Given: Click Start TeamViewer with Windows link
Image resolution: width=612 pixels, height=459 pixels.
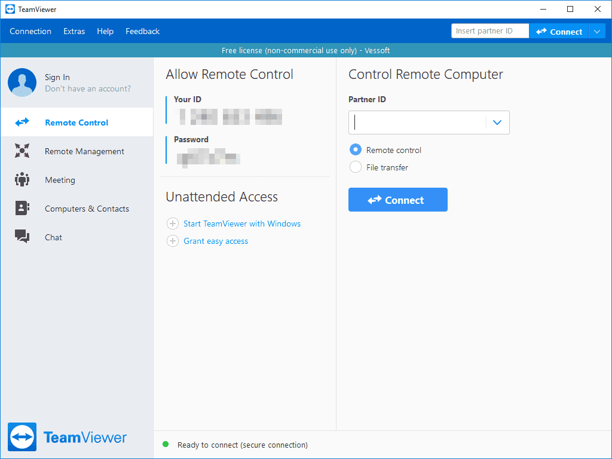Looking at the screenshot, I should [x=242, y=224].
